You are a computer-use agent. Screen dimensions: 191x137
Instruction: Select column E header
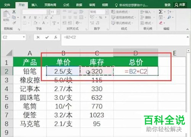point(175,53)
